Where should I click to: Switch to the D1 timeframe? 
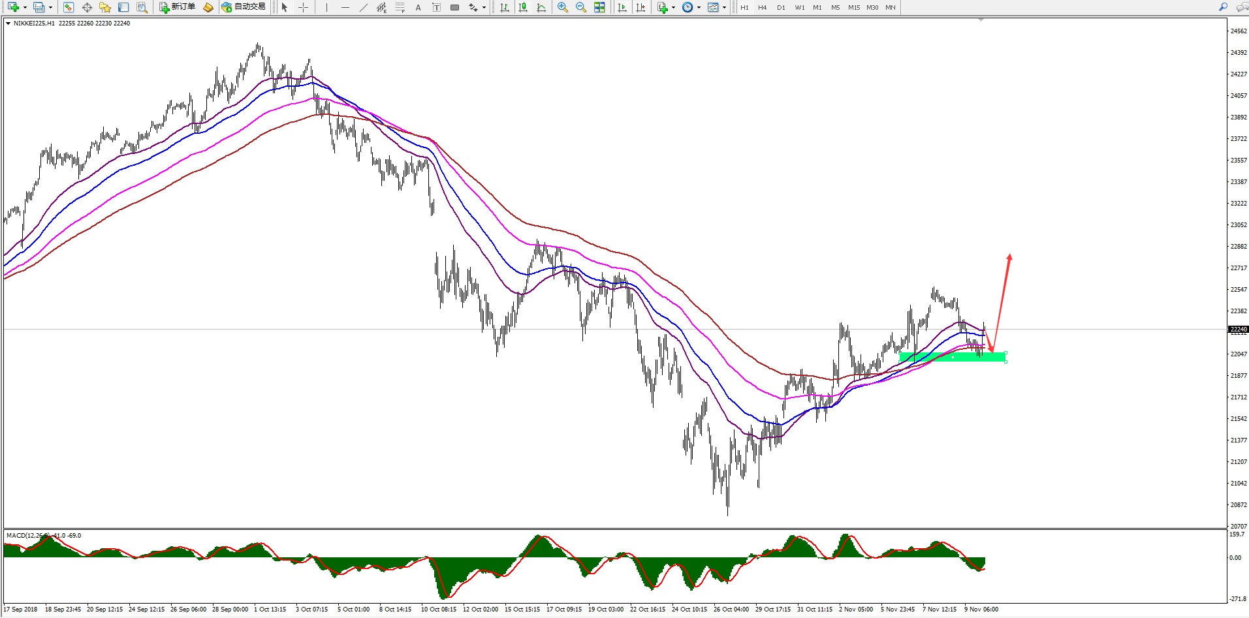coord(781,7)
